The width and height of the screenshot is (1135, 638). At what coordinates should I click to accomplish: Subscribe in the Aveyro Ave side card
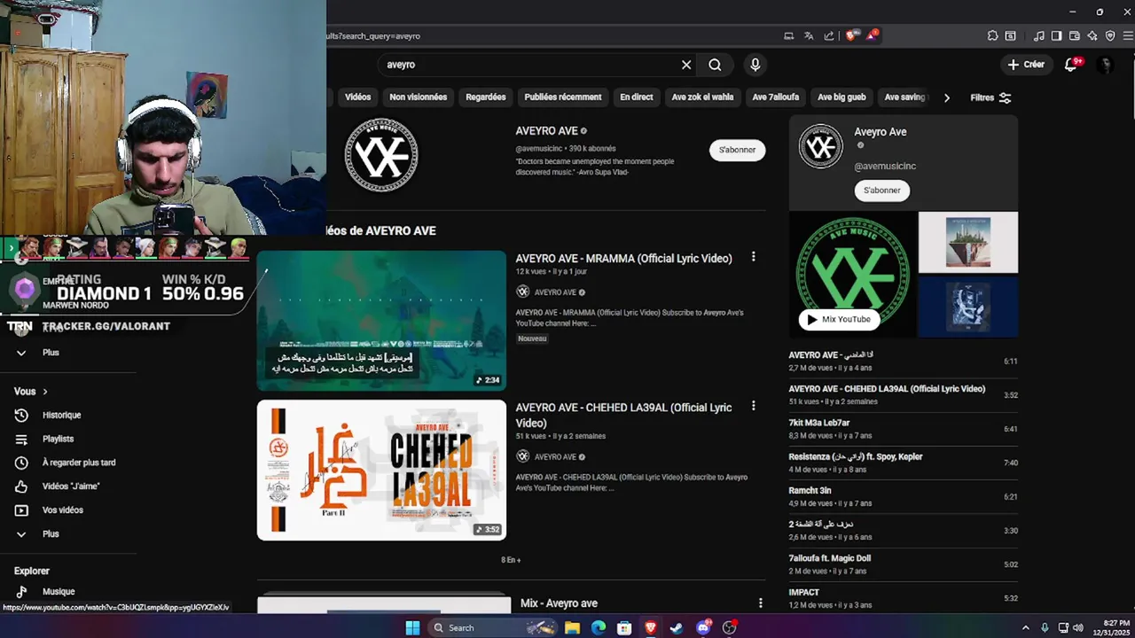881,191
